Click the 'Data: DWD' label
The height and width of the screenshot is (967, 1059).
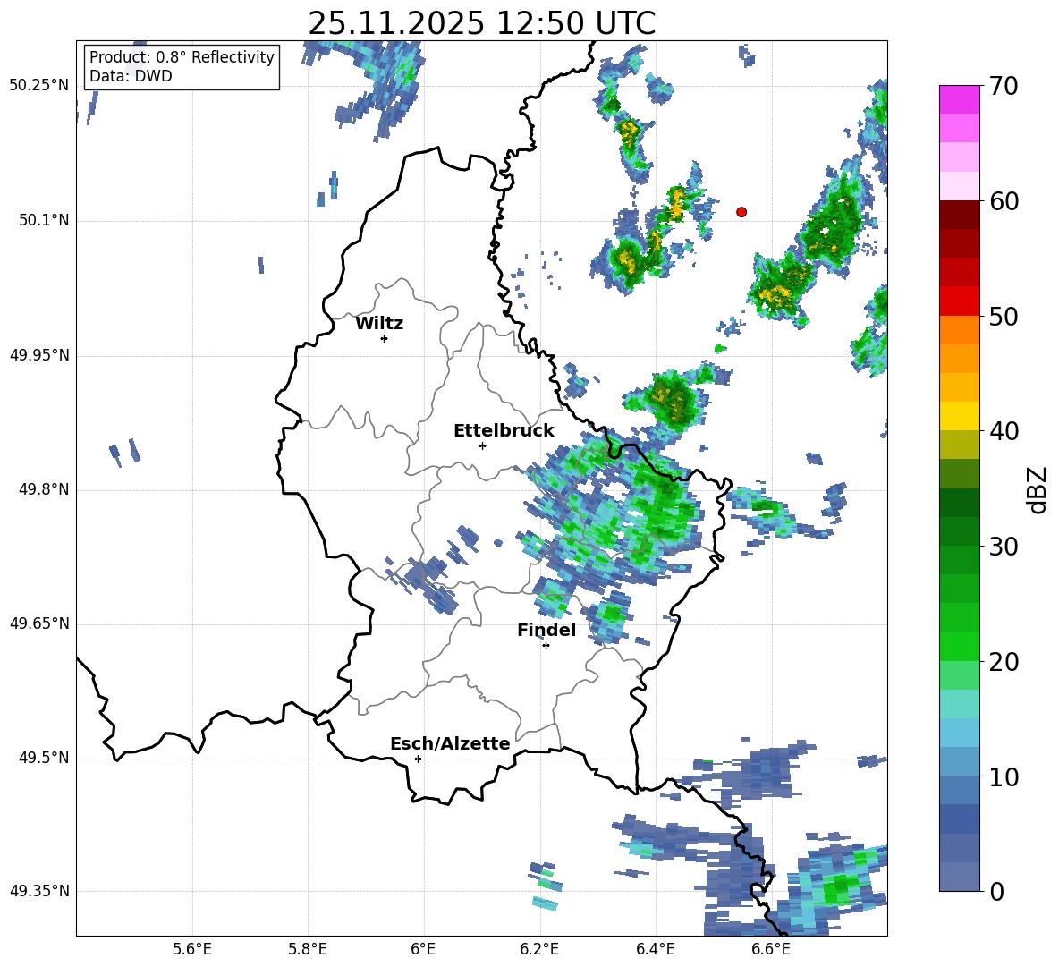click(131, 76)
